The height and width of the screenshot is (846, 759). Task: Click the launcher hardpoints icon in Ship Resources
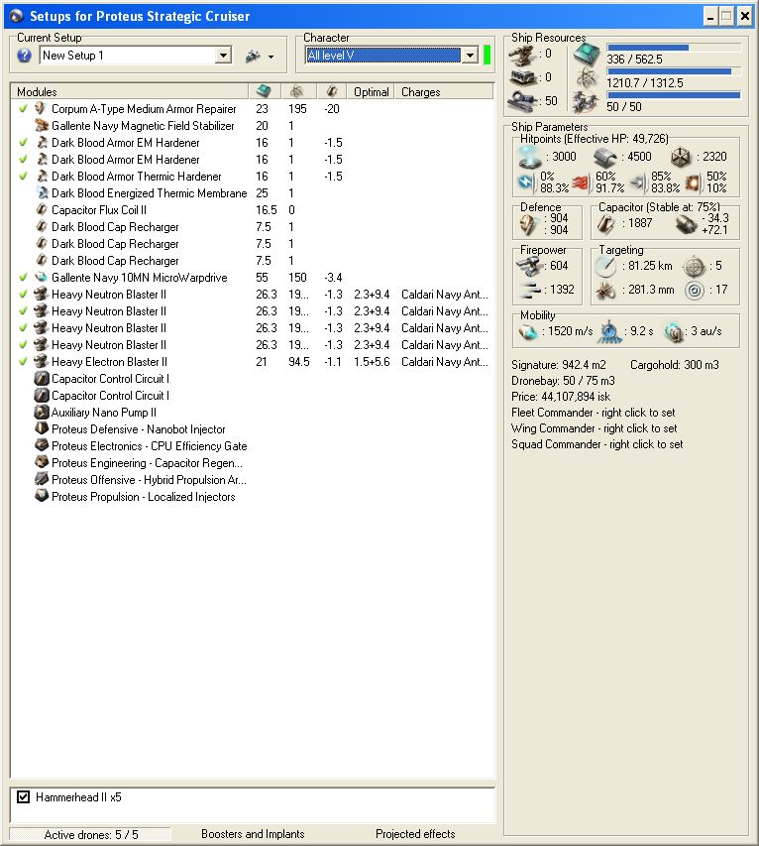[523, 77]
